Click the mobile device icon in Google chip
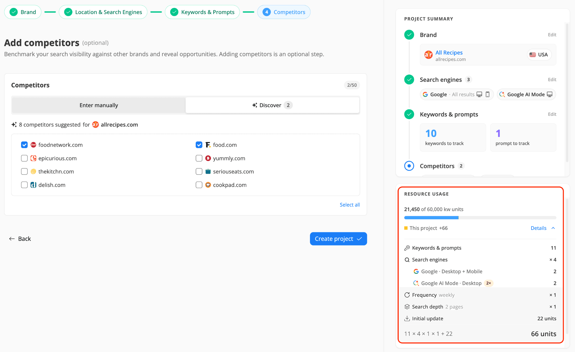The height and width of the screenshot is (352, 575). click(x=488, y=94)
